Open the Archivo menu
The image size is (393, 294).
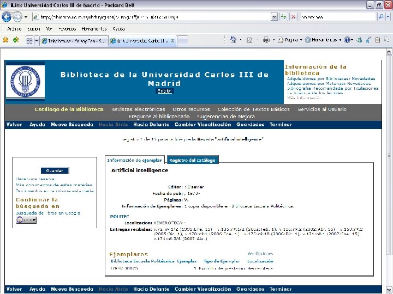[x=14, y=29]
